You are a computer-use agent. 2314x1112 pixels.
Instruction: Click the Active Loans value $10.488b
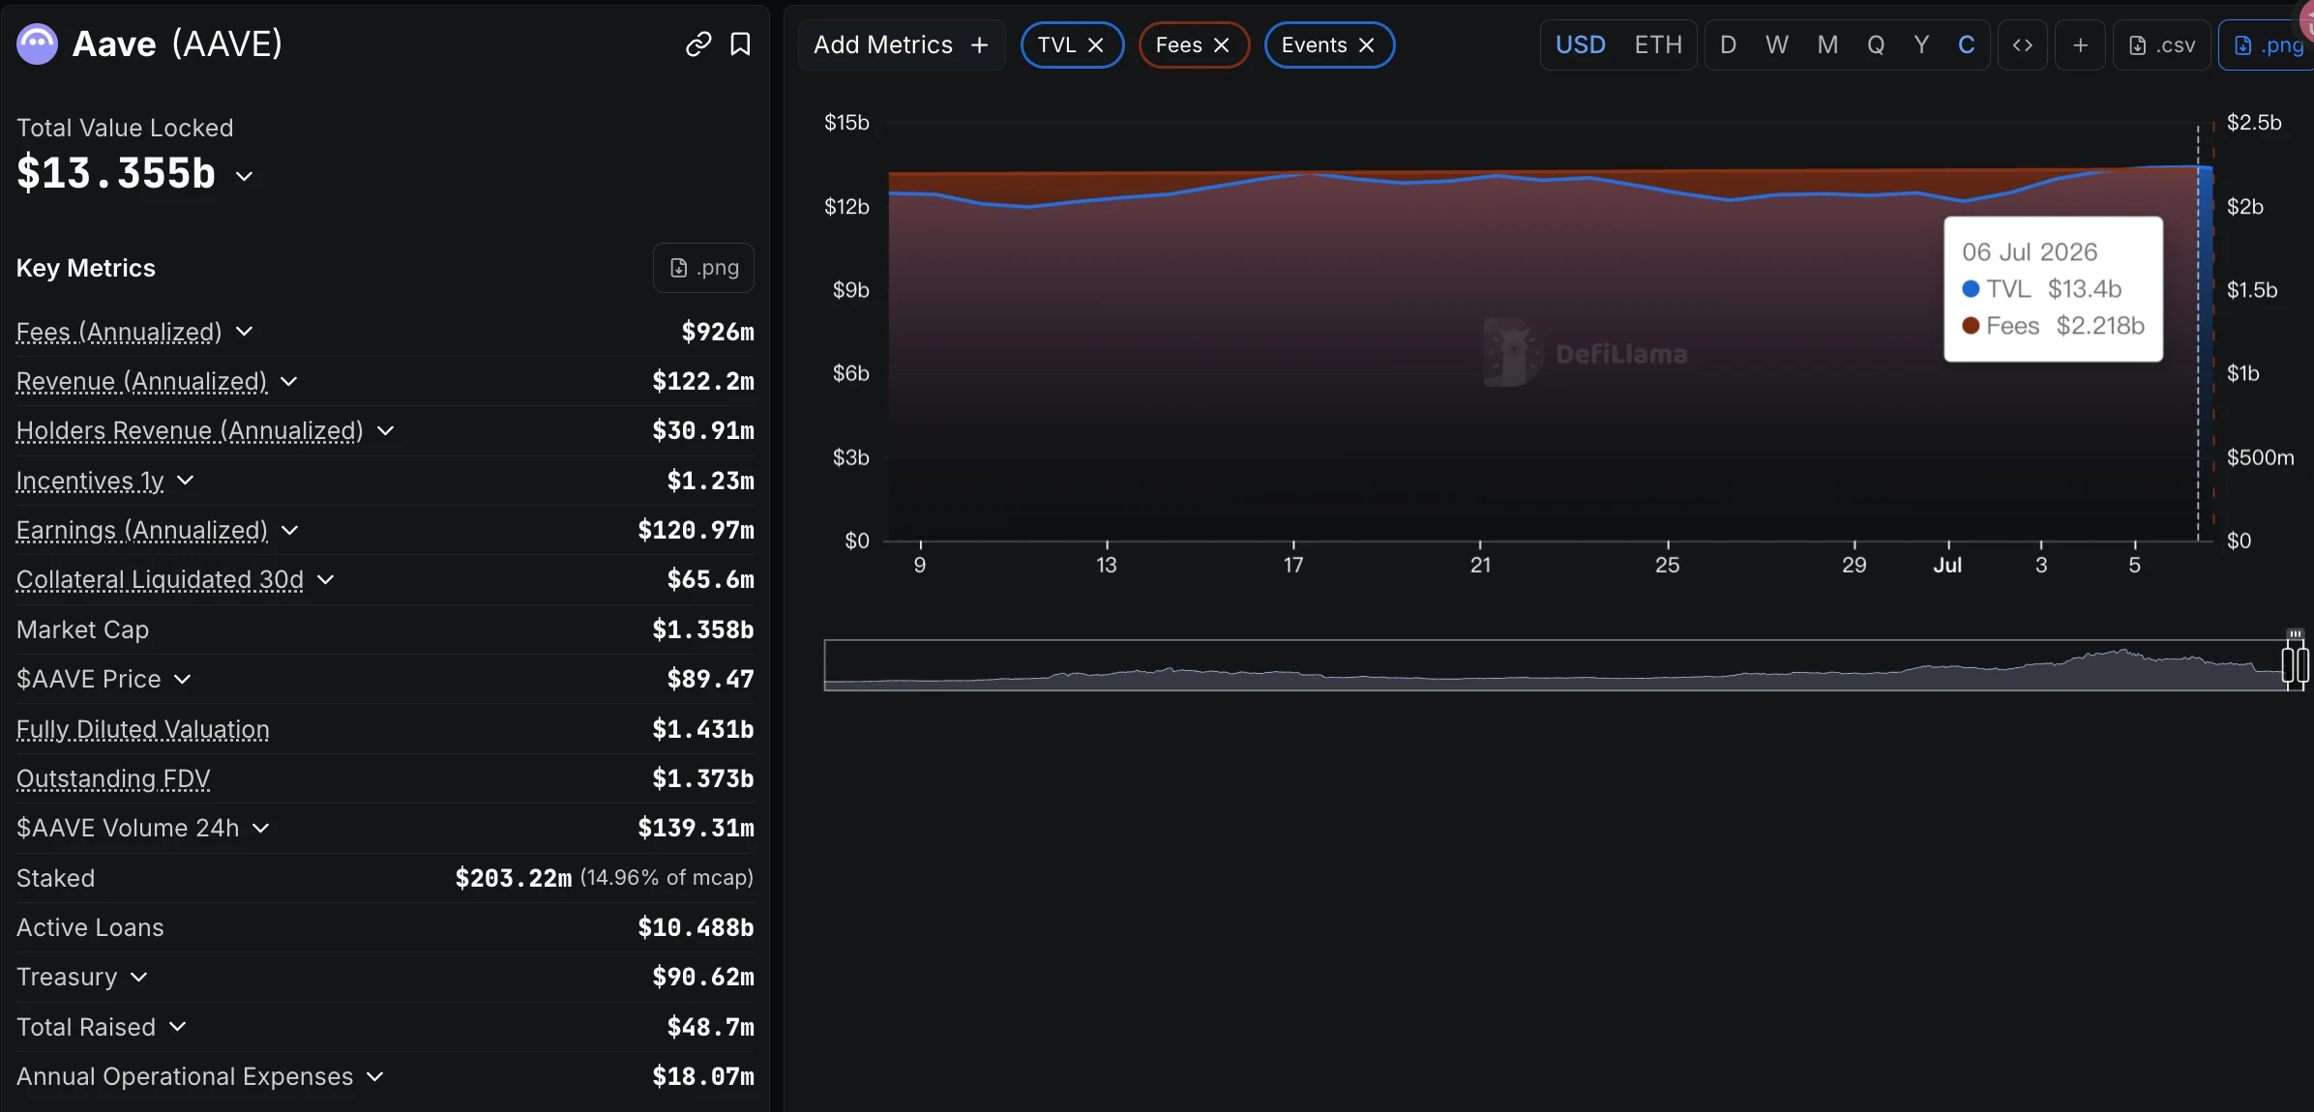click(x=696, y=928)
